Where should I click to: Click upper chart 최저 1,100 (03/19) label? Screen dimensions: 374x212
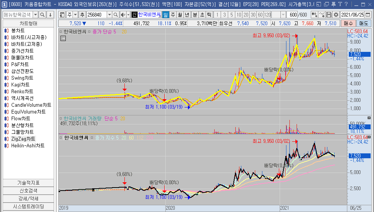point(164,107)
